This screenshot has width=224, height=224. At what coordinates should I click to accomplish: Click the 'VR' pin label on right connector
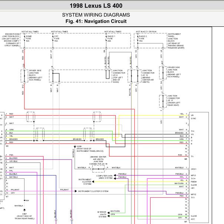(192, 115)
